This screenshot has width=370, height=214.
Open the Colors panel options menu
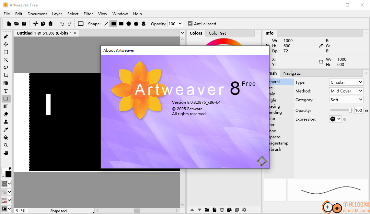pos(258,33)
